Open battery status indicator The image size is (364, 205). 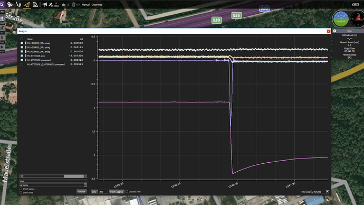click(x=76, y=4)
